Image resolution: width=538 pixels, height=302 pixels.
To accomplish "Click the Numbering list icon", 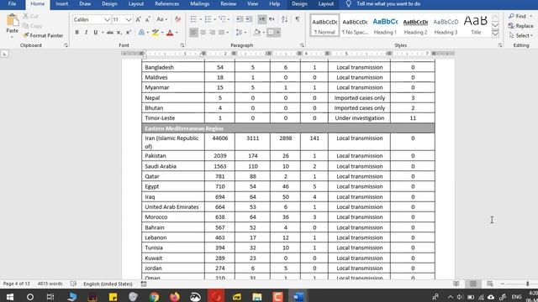I will point(208,19).
